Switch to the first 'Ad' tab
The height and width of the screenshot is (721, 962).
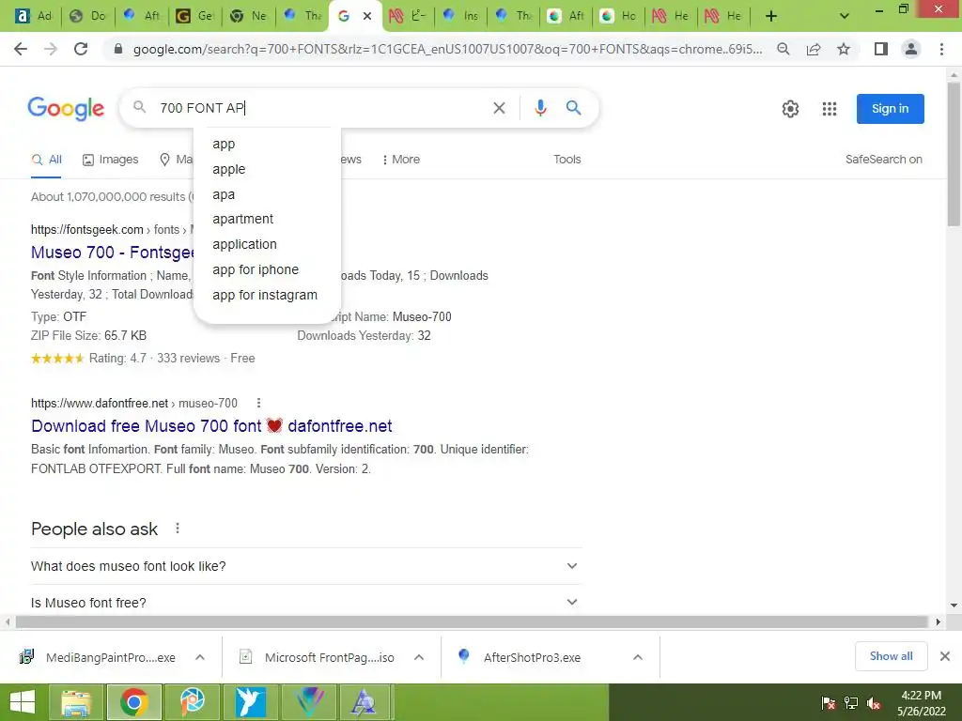coord(33,16)
